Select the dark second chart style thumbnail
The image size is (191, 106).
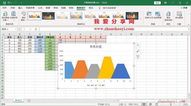[48, 16]
